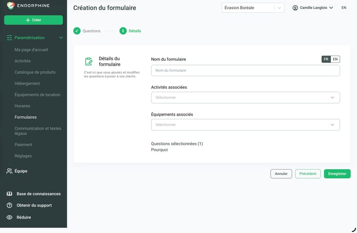Go back to the Questions step checkmark
Image resolution: width=357 pixels, height=233 pixels.
point(77,31)
